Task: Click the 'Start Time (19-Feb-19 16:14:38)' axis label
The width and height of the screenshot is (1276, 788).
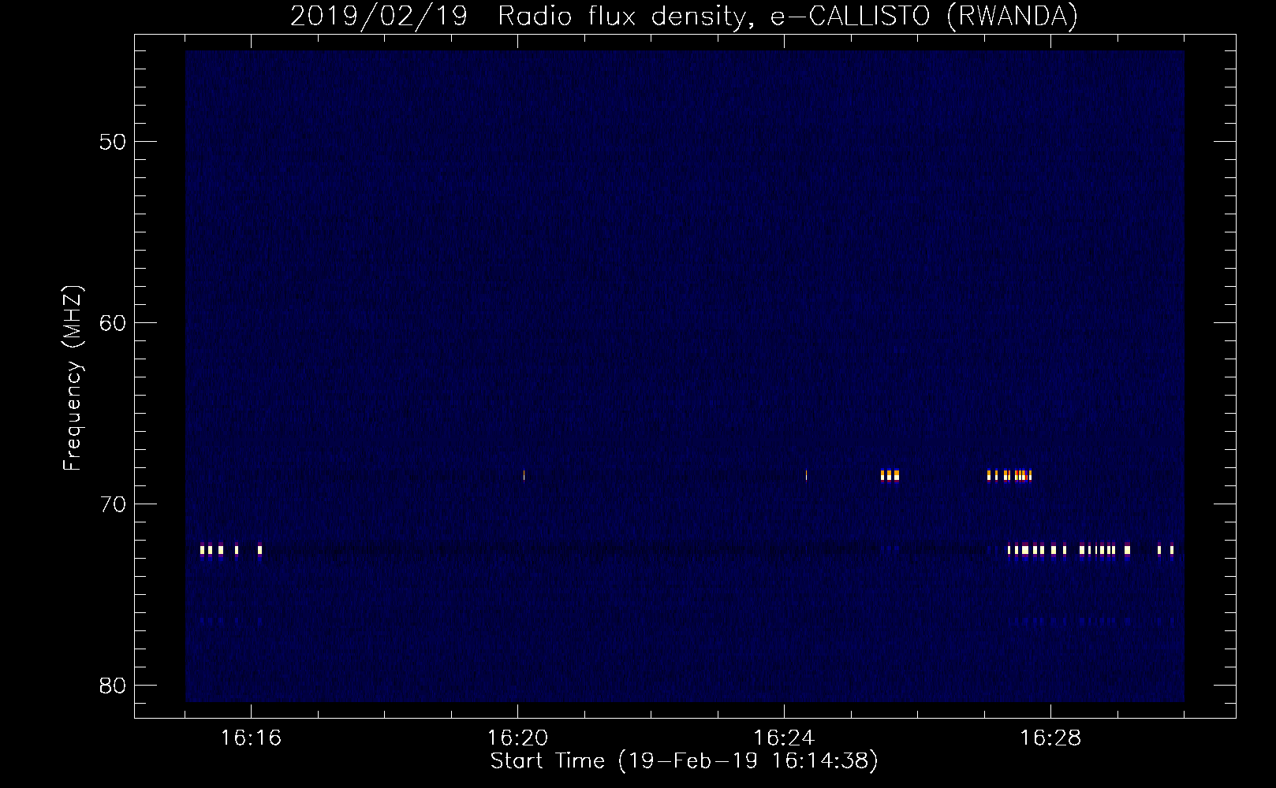Action: [684, 761]
